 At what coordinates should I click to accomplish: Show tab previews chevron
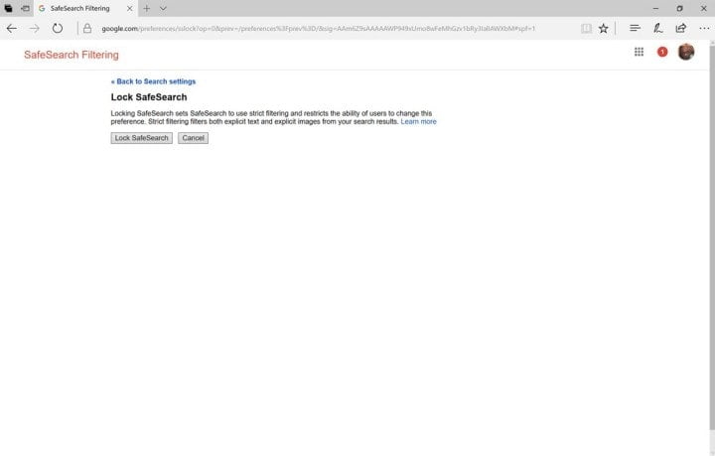(163, 8)
